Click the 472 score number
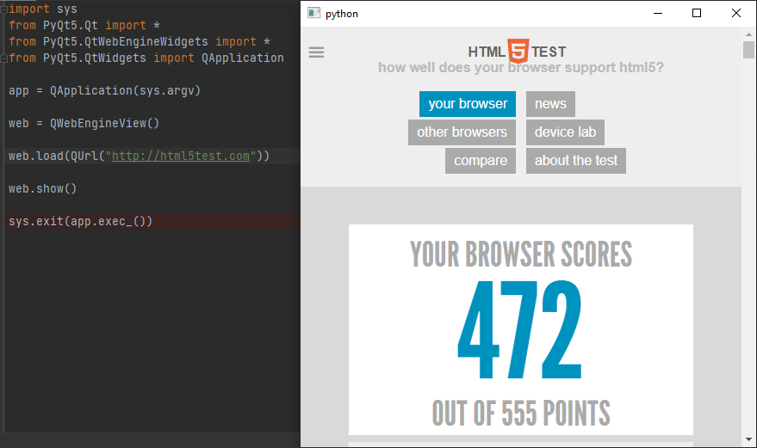This screenshot has height=448, width=757. pos(520,330)
